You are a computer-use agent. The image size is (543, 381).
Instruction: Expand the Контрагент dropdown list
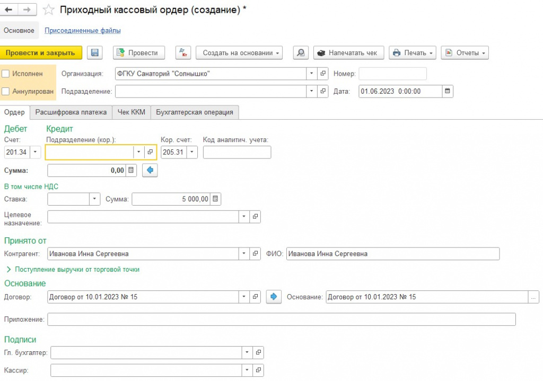244,254
